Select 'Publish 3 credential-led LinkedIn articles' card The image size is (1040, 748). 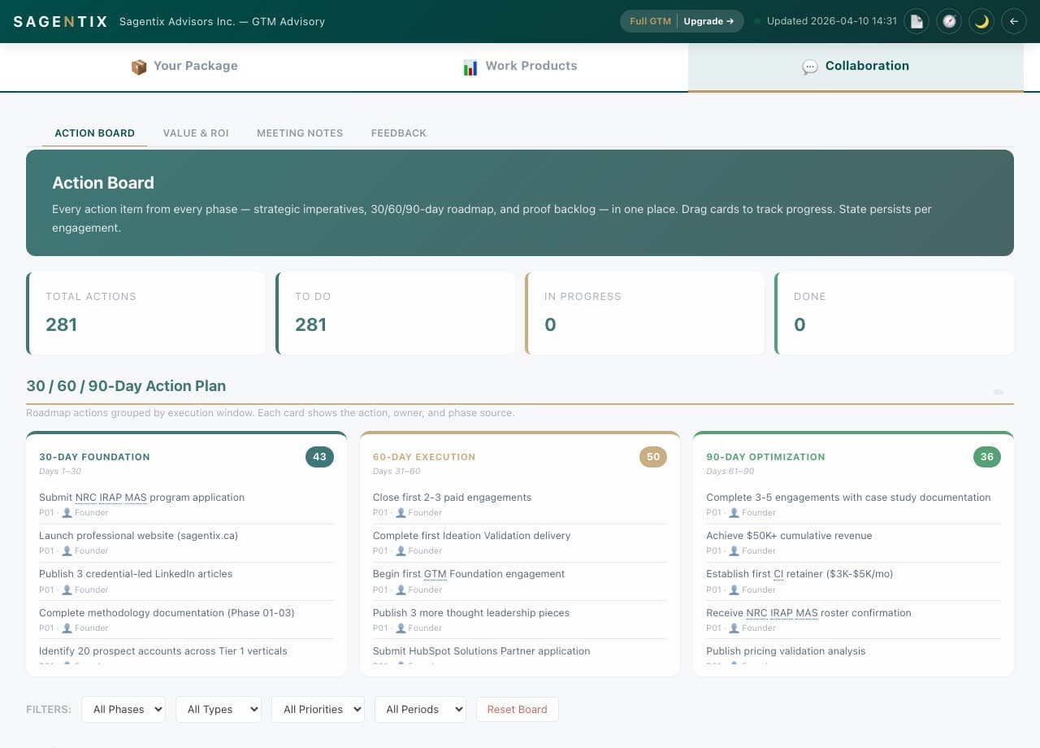pyautogui.click(x=186, y=581)
